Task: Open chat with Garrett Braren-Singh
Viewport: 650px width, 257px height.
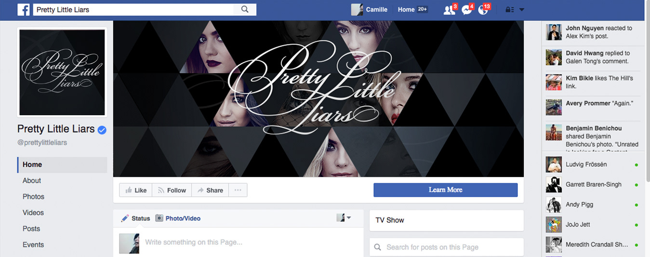Action: point(593,184)
